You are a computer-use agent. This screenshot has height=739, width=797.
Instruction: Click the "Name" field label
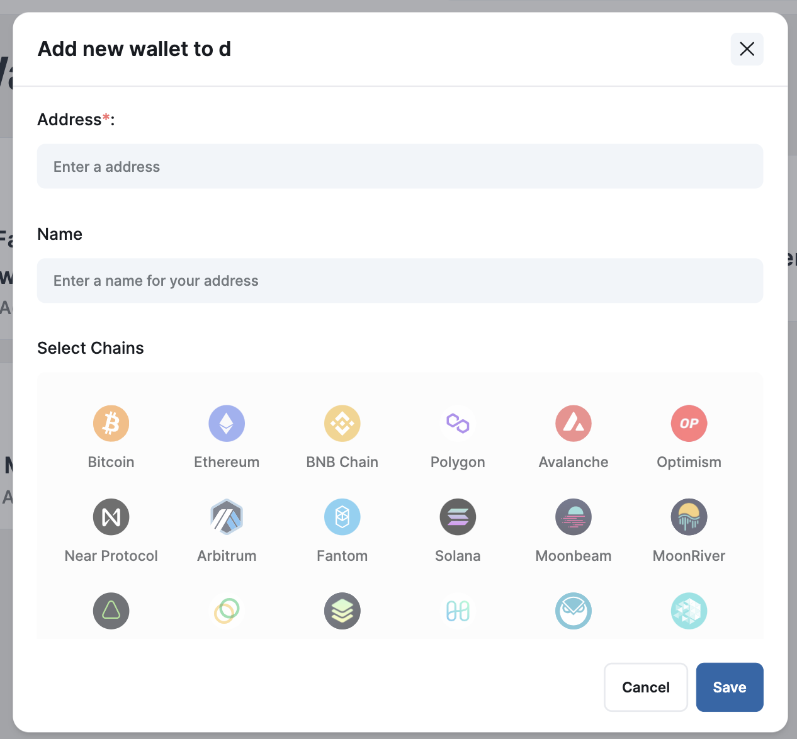coord(60,234)
